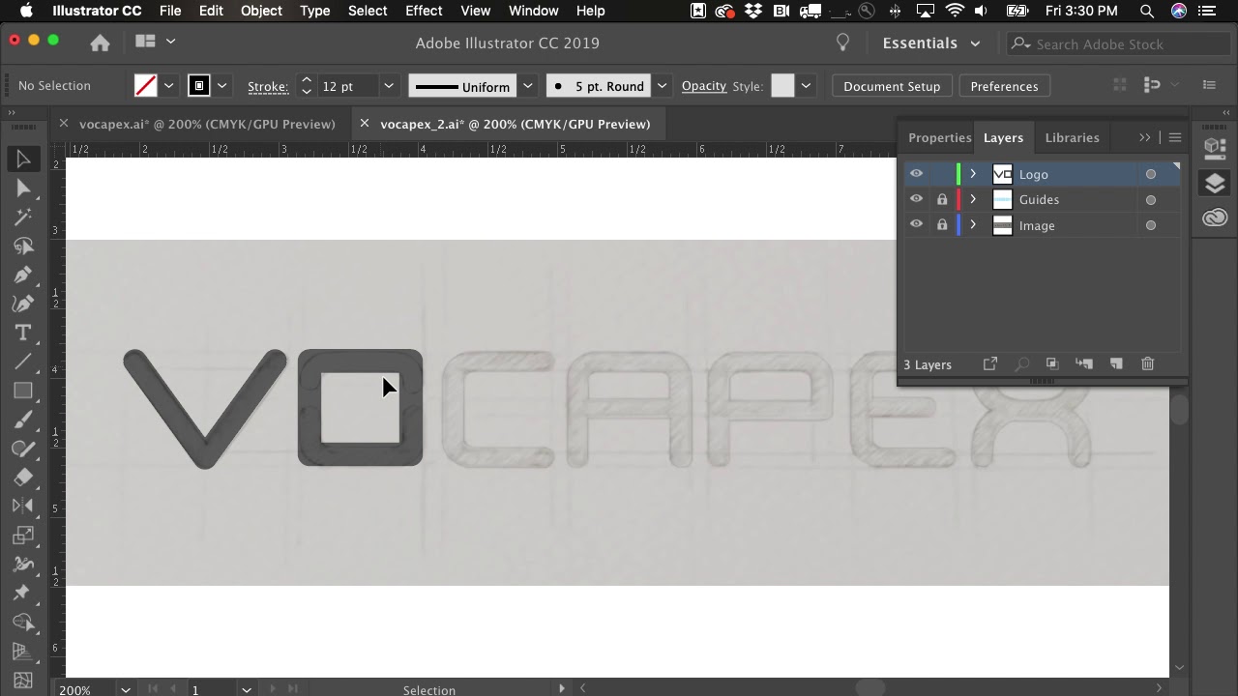Select the Direct Selection tool
The height and width of the screenshot is (696, 1238).
coord(23,188)
